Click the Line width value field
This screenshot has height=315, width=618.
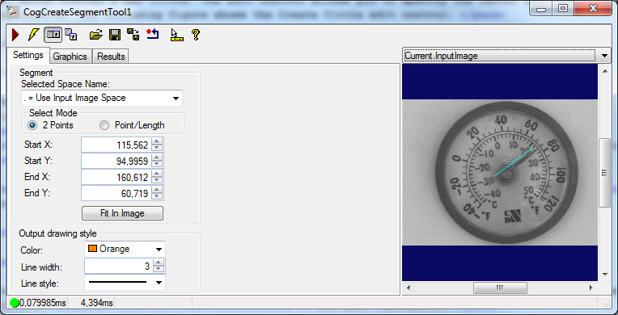[x=118, y=267]
